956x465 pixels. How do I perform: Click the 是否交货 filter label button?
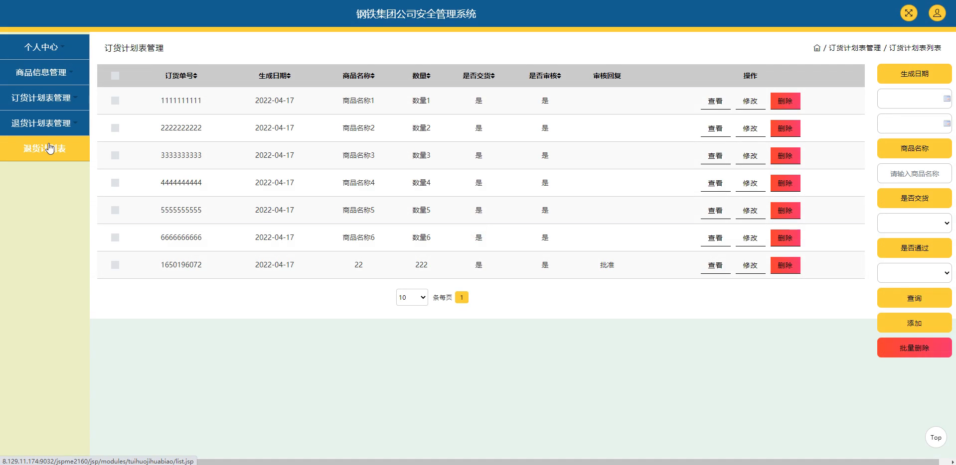coord(914,198)
